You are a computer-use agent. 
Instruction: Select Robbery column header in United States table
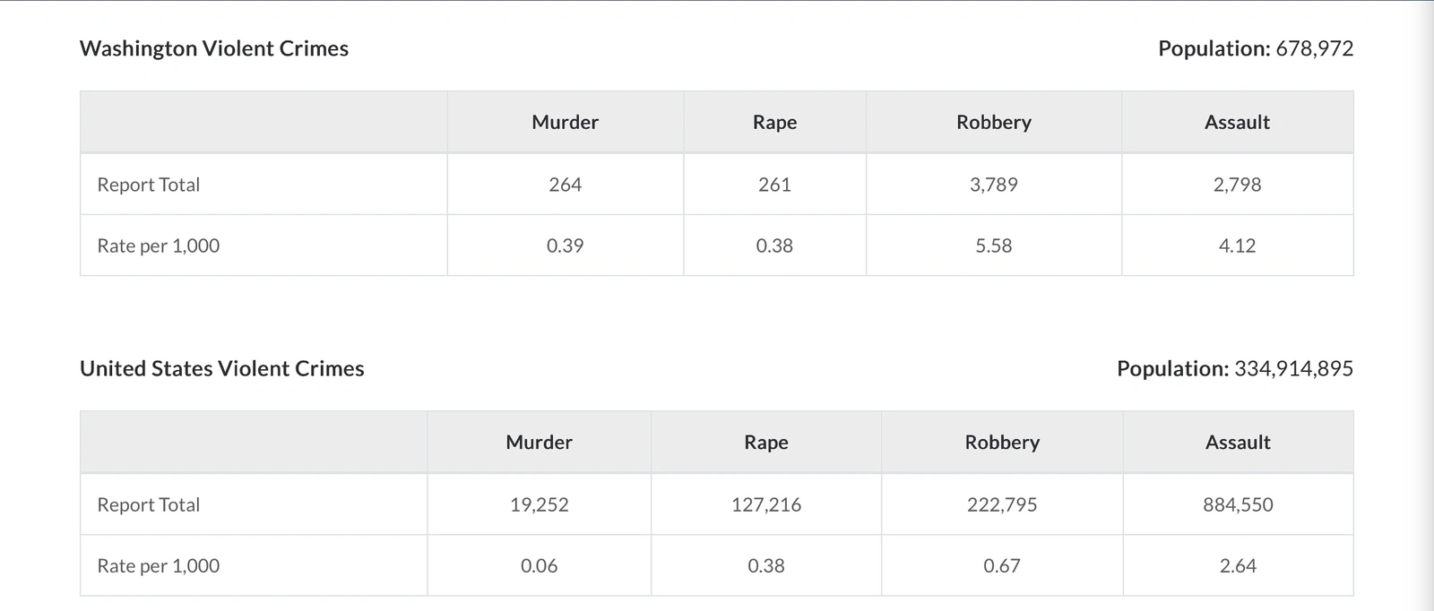pyautogui.click(x=1002, y=442)
